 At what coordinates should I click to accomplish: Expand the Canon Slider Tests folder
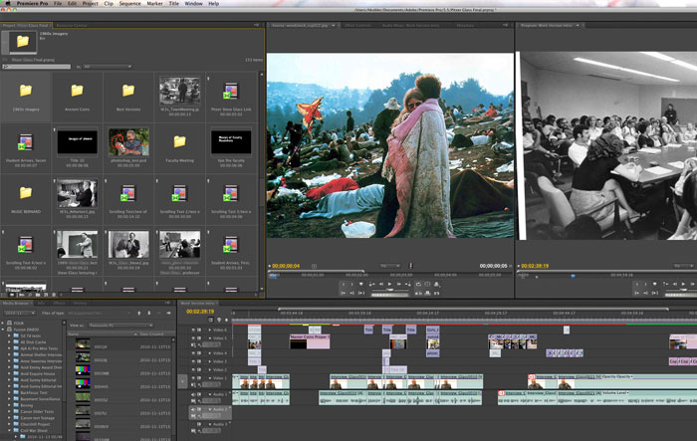[x=9, y=412]
